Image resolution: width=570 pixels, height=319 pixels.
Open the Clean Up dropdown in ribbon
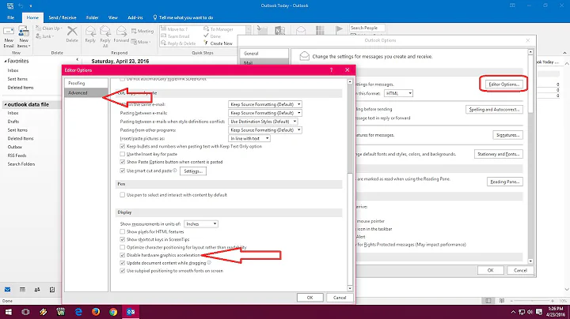point(49,28)
